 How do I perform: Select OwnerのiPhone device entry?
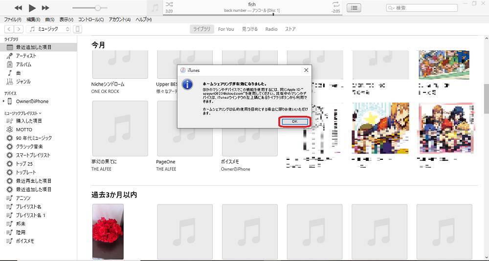[x=32, y=101]
